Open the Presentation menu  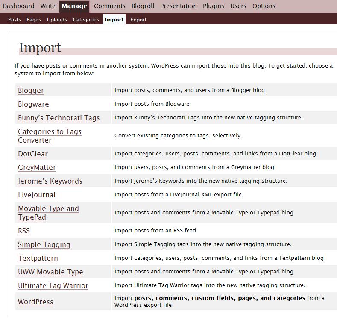click(179, 6)
